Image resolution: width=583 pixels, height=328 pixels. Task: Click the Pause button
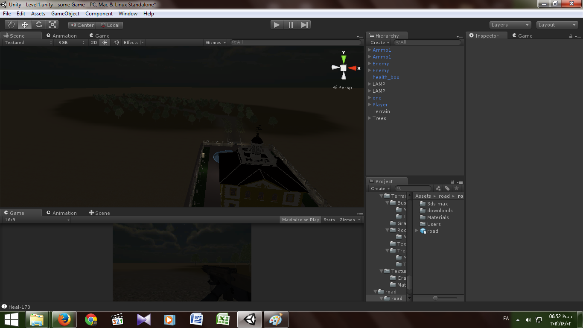coord(291,25)
